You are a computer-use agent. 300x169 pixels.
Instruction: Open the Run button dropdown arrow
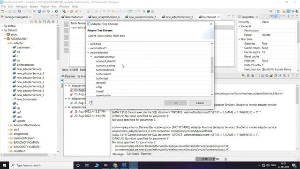coord(60,11)
